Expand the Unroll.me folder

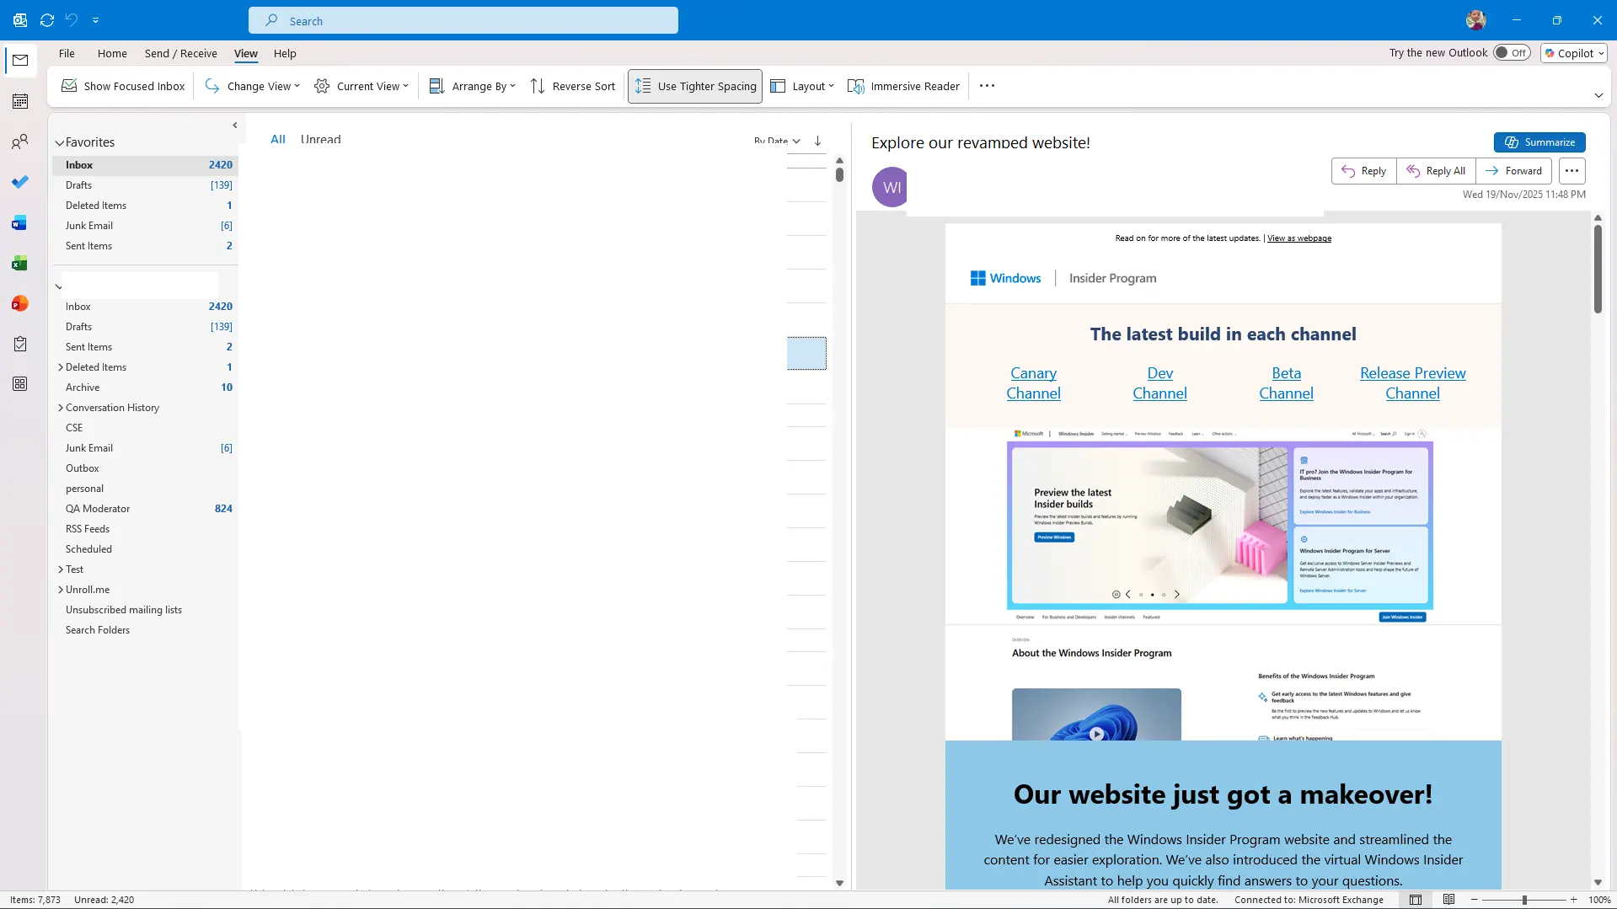click(61, 590)
